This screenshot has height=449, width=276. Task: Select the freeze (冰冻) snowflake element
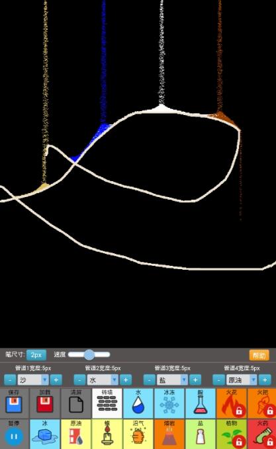tap(169, 403)
